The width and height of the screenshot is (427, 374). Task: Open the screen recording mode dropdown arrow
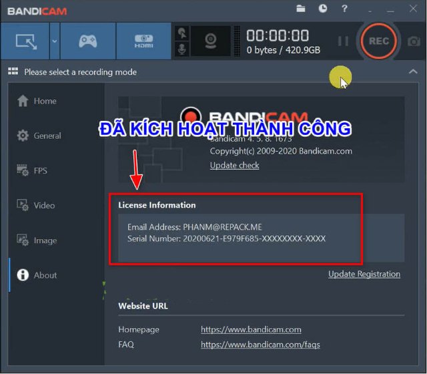point(55,41)
